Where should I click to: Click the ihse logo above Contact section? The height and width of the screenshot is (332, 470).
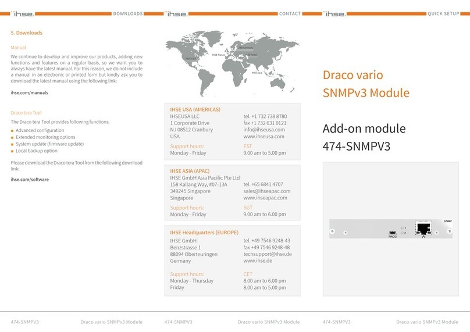coord(176,14)
